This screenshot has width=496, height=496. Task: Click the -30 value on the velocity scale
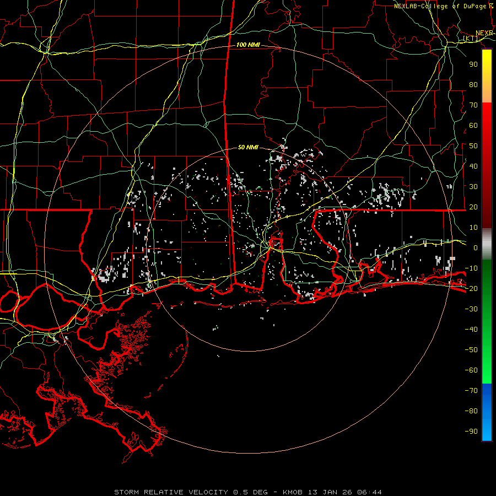(471, 309)
